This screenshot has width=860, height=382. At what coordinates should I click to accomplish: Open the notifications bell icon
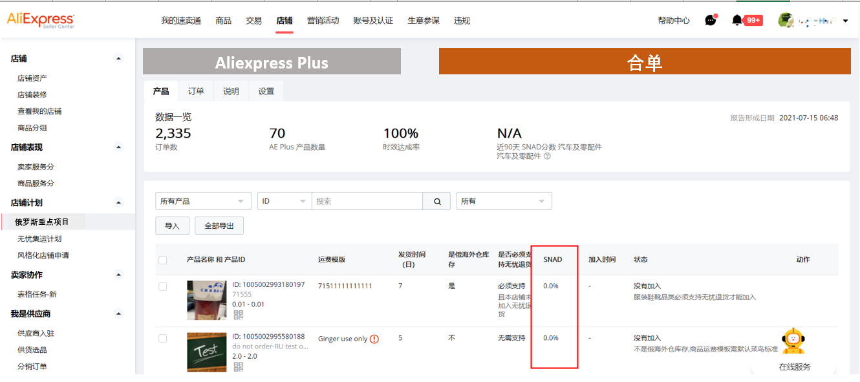[x=737, y=20]
